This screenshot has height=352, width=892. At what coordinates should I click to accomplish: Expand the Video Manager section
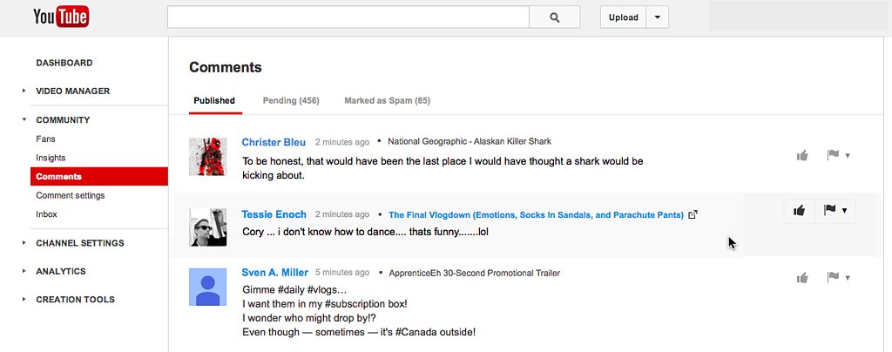pos(24,91)
